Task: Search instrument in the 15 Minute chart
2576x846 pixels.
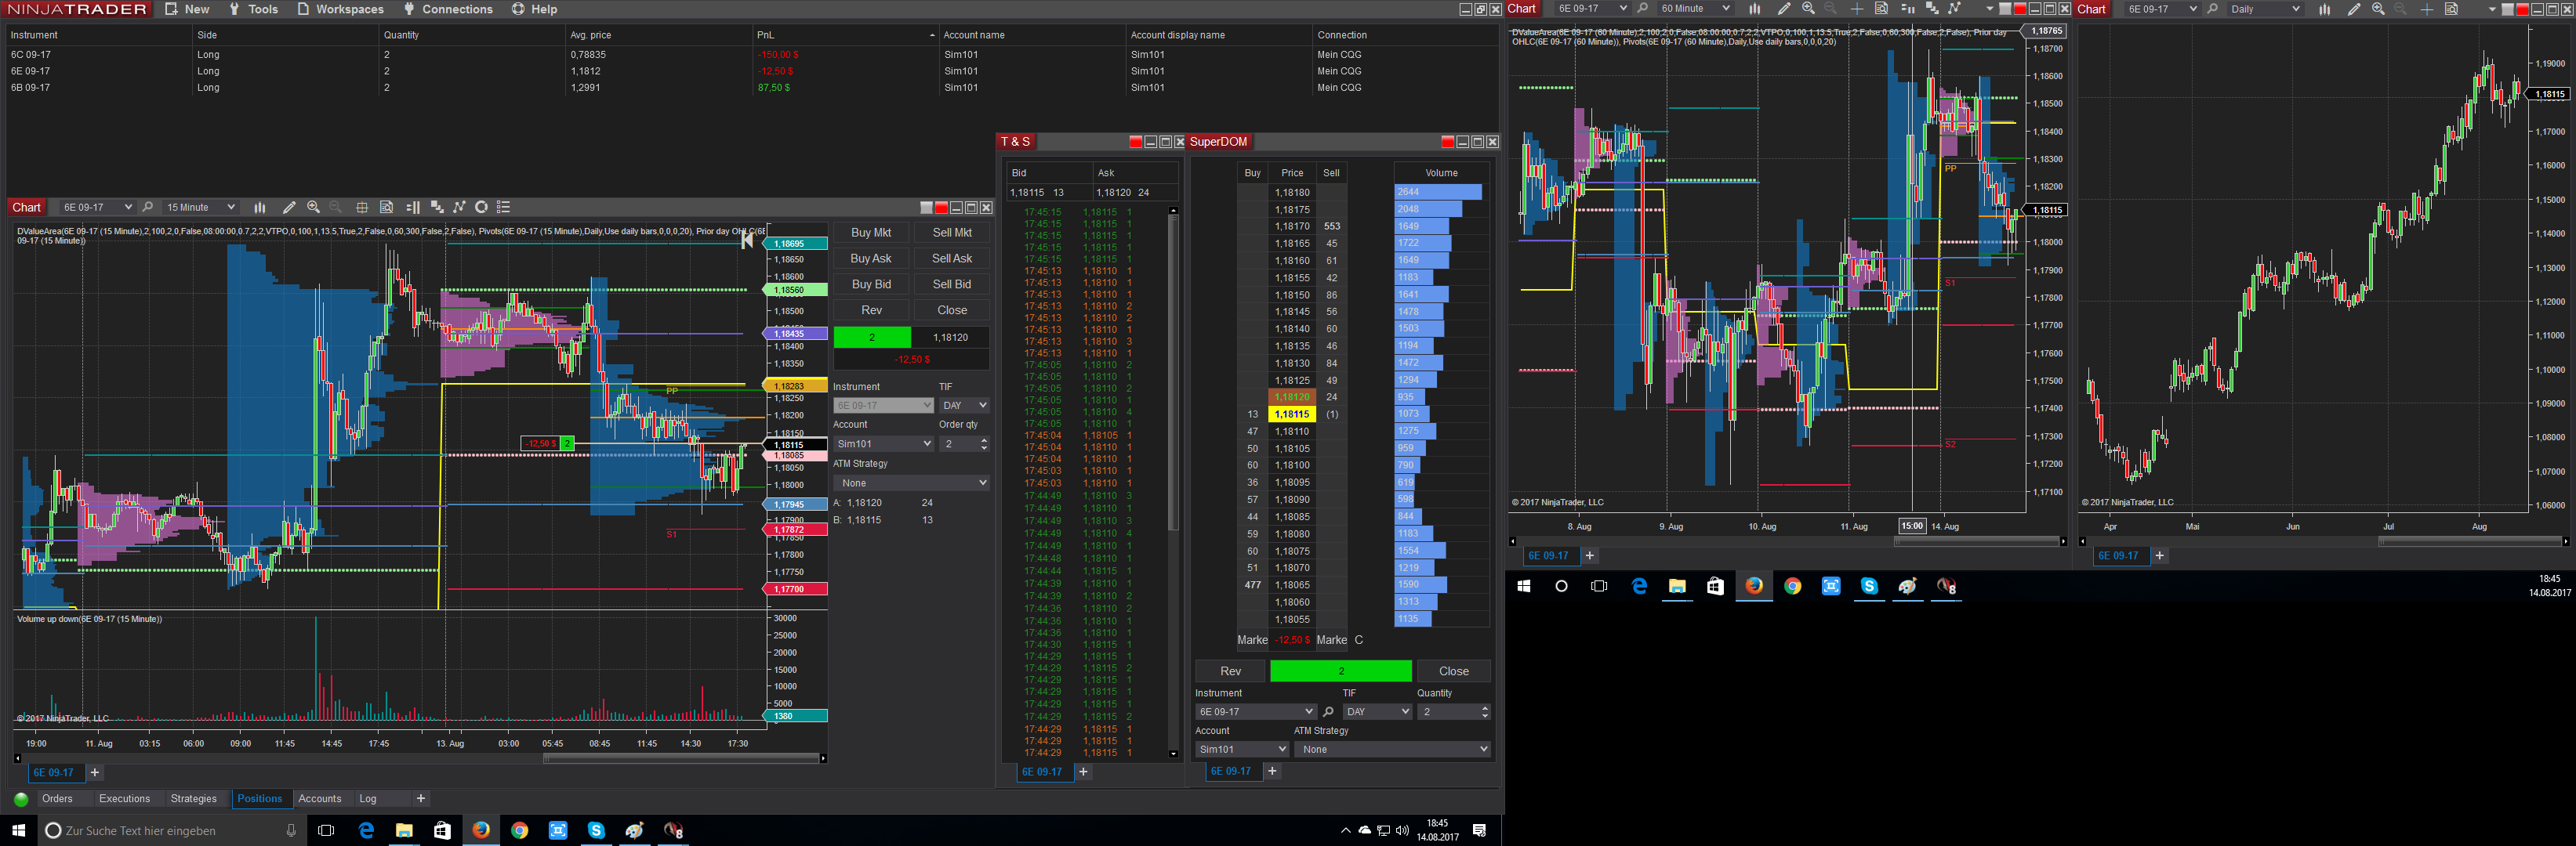Action: [x=148, y=208]
